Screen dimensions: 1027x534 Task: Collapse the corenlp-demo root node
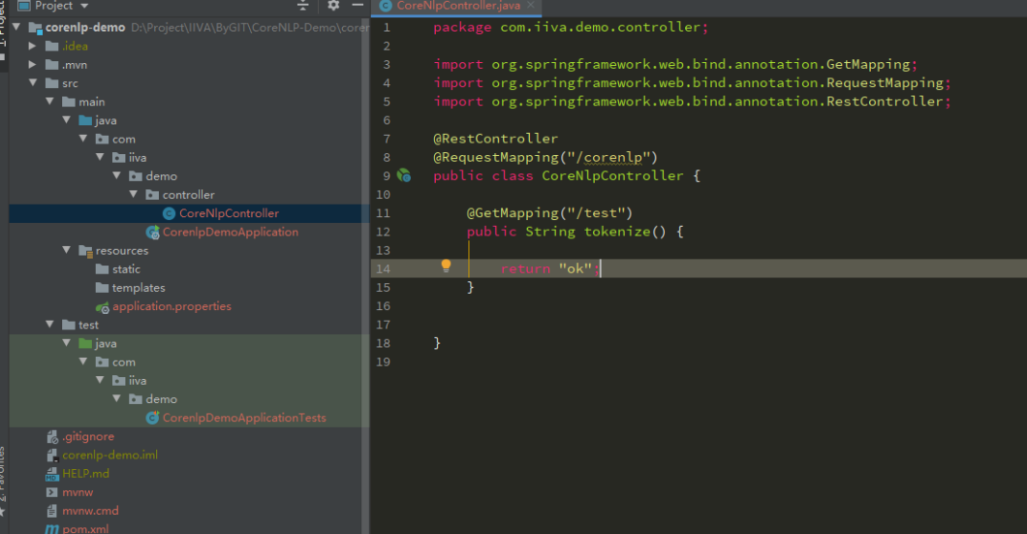16,27
